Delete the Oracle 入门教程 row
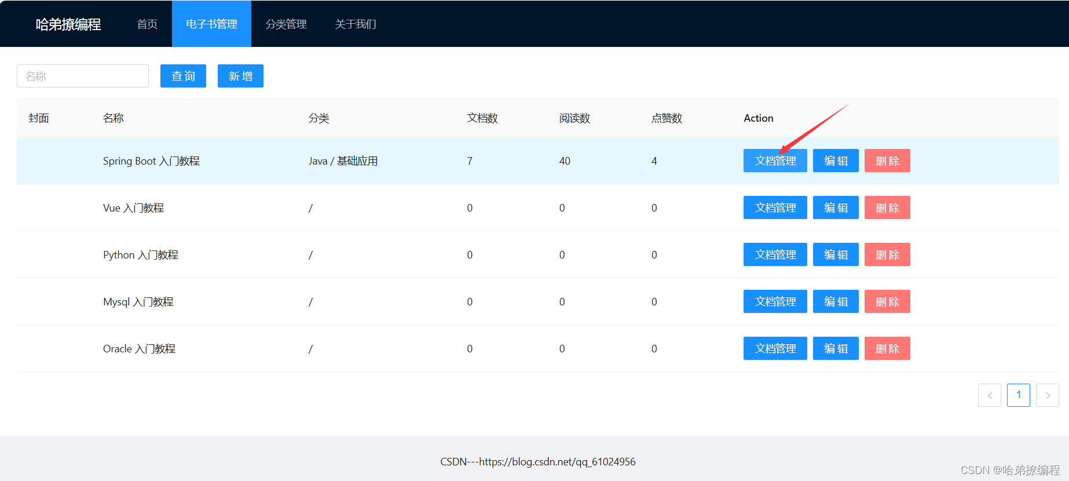The width and height of the screenshot is (1069, 481). (887, 348)
